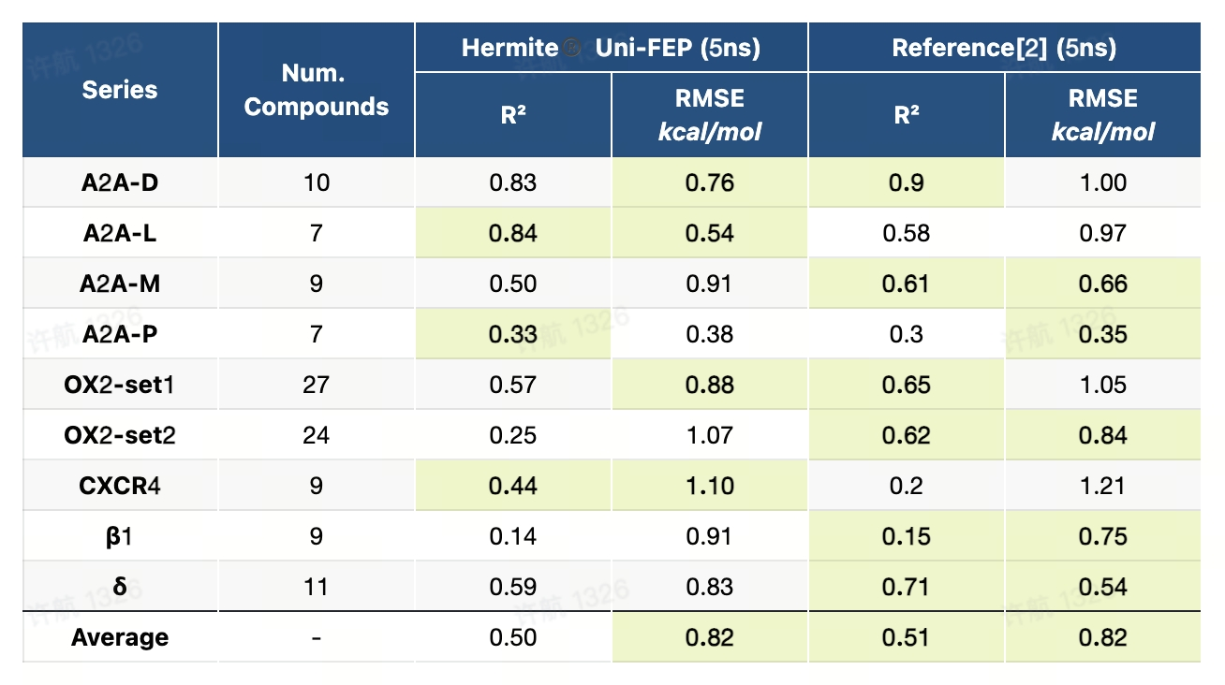The width and height of the screenshot is (1225, 685).
Task: Select the δ series cell
Action: coord(120,587)
